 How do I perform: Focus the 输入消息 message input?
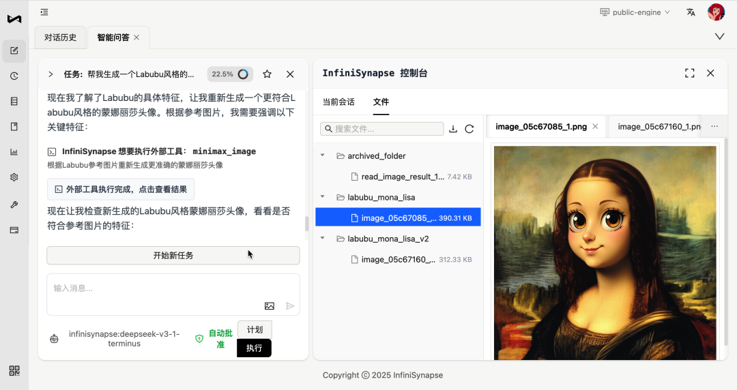pos(173,295)
